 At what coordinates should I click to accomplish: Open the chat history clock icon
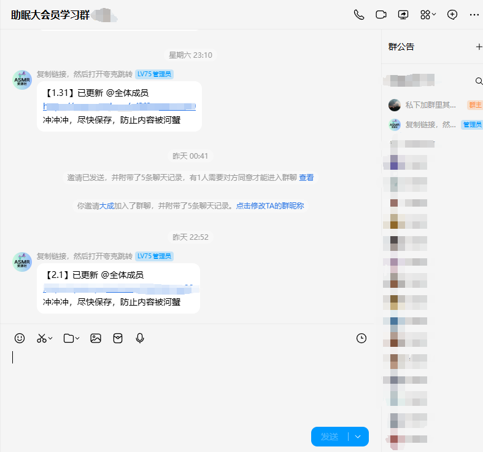(x=361, y=338)
